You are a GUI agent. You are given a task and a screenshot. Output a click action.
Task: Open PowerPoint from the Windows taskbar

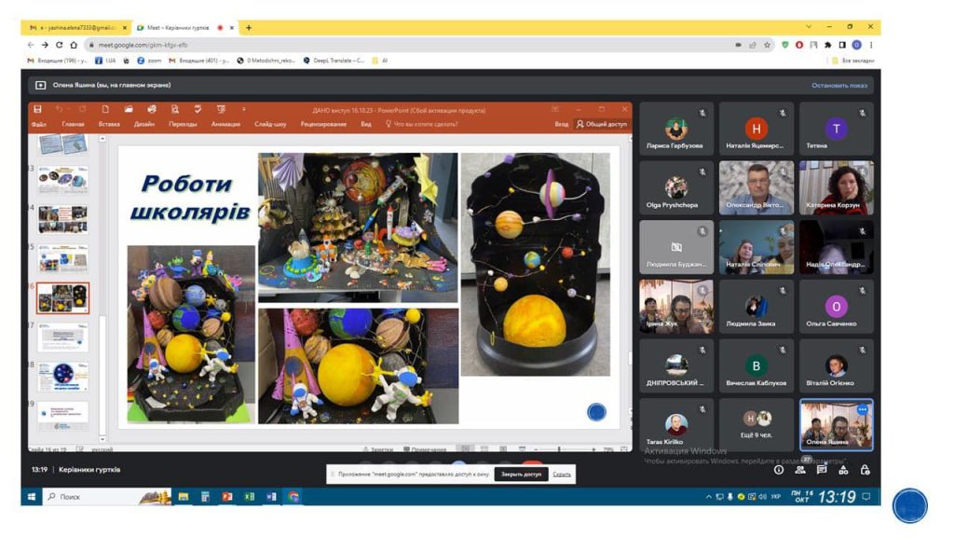(x=227, y=498)
